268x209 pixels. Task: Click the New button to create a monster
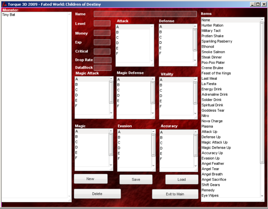pyautogui.click(x=90, y=179)
